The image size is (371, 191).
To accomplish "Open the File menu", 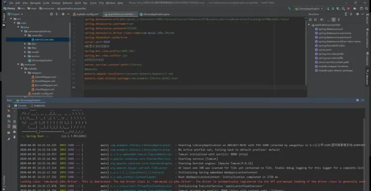I will pyautogui.click(x=11, y=3).
